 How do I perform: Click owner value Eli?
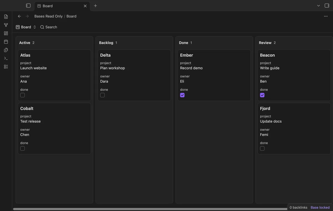182,81
